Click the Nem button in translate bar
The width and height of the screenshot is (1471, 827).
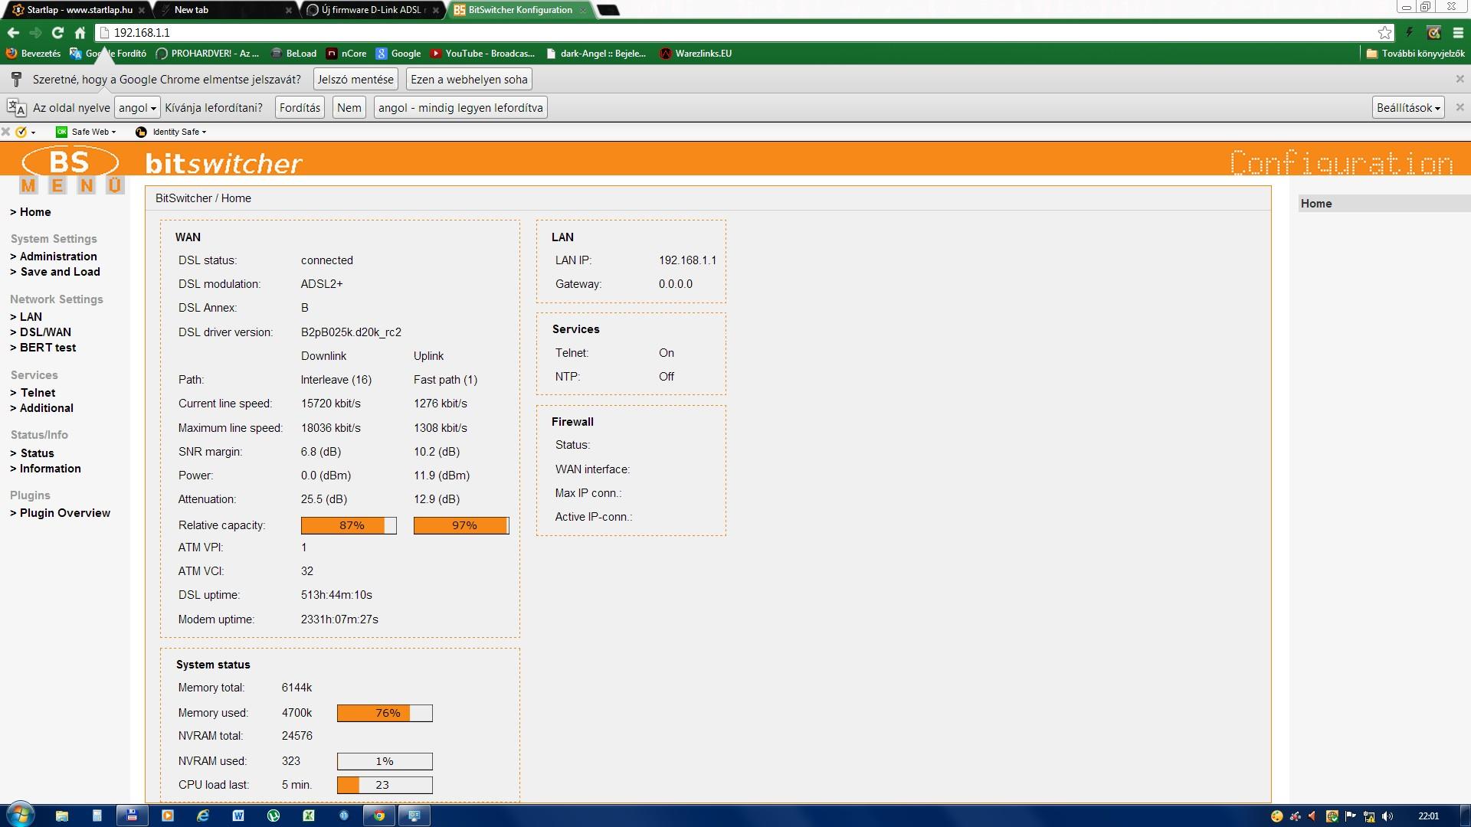[349, 108]
